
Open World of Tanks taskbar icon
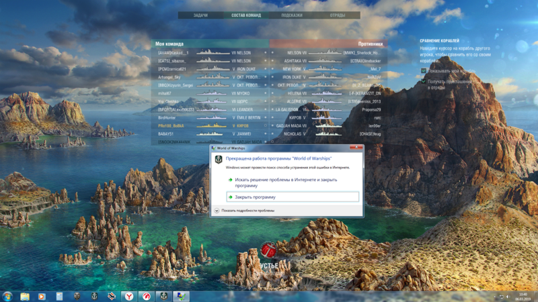pos(77,297)
